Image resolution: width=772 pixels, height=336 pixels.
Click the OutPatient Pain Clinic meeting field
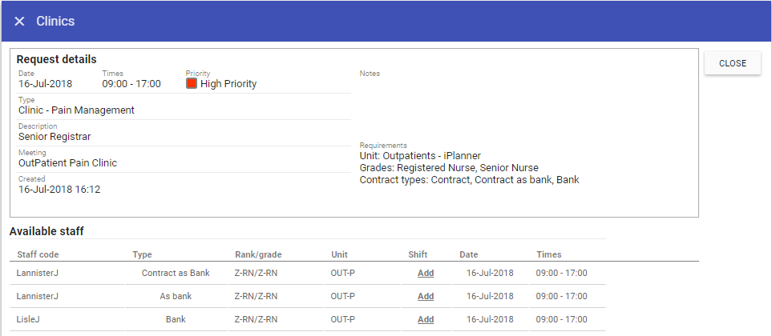tap(67, 162)
